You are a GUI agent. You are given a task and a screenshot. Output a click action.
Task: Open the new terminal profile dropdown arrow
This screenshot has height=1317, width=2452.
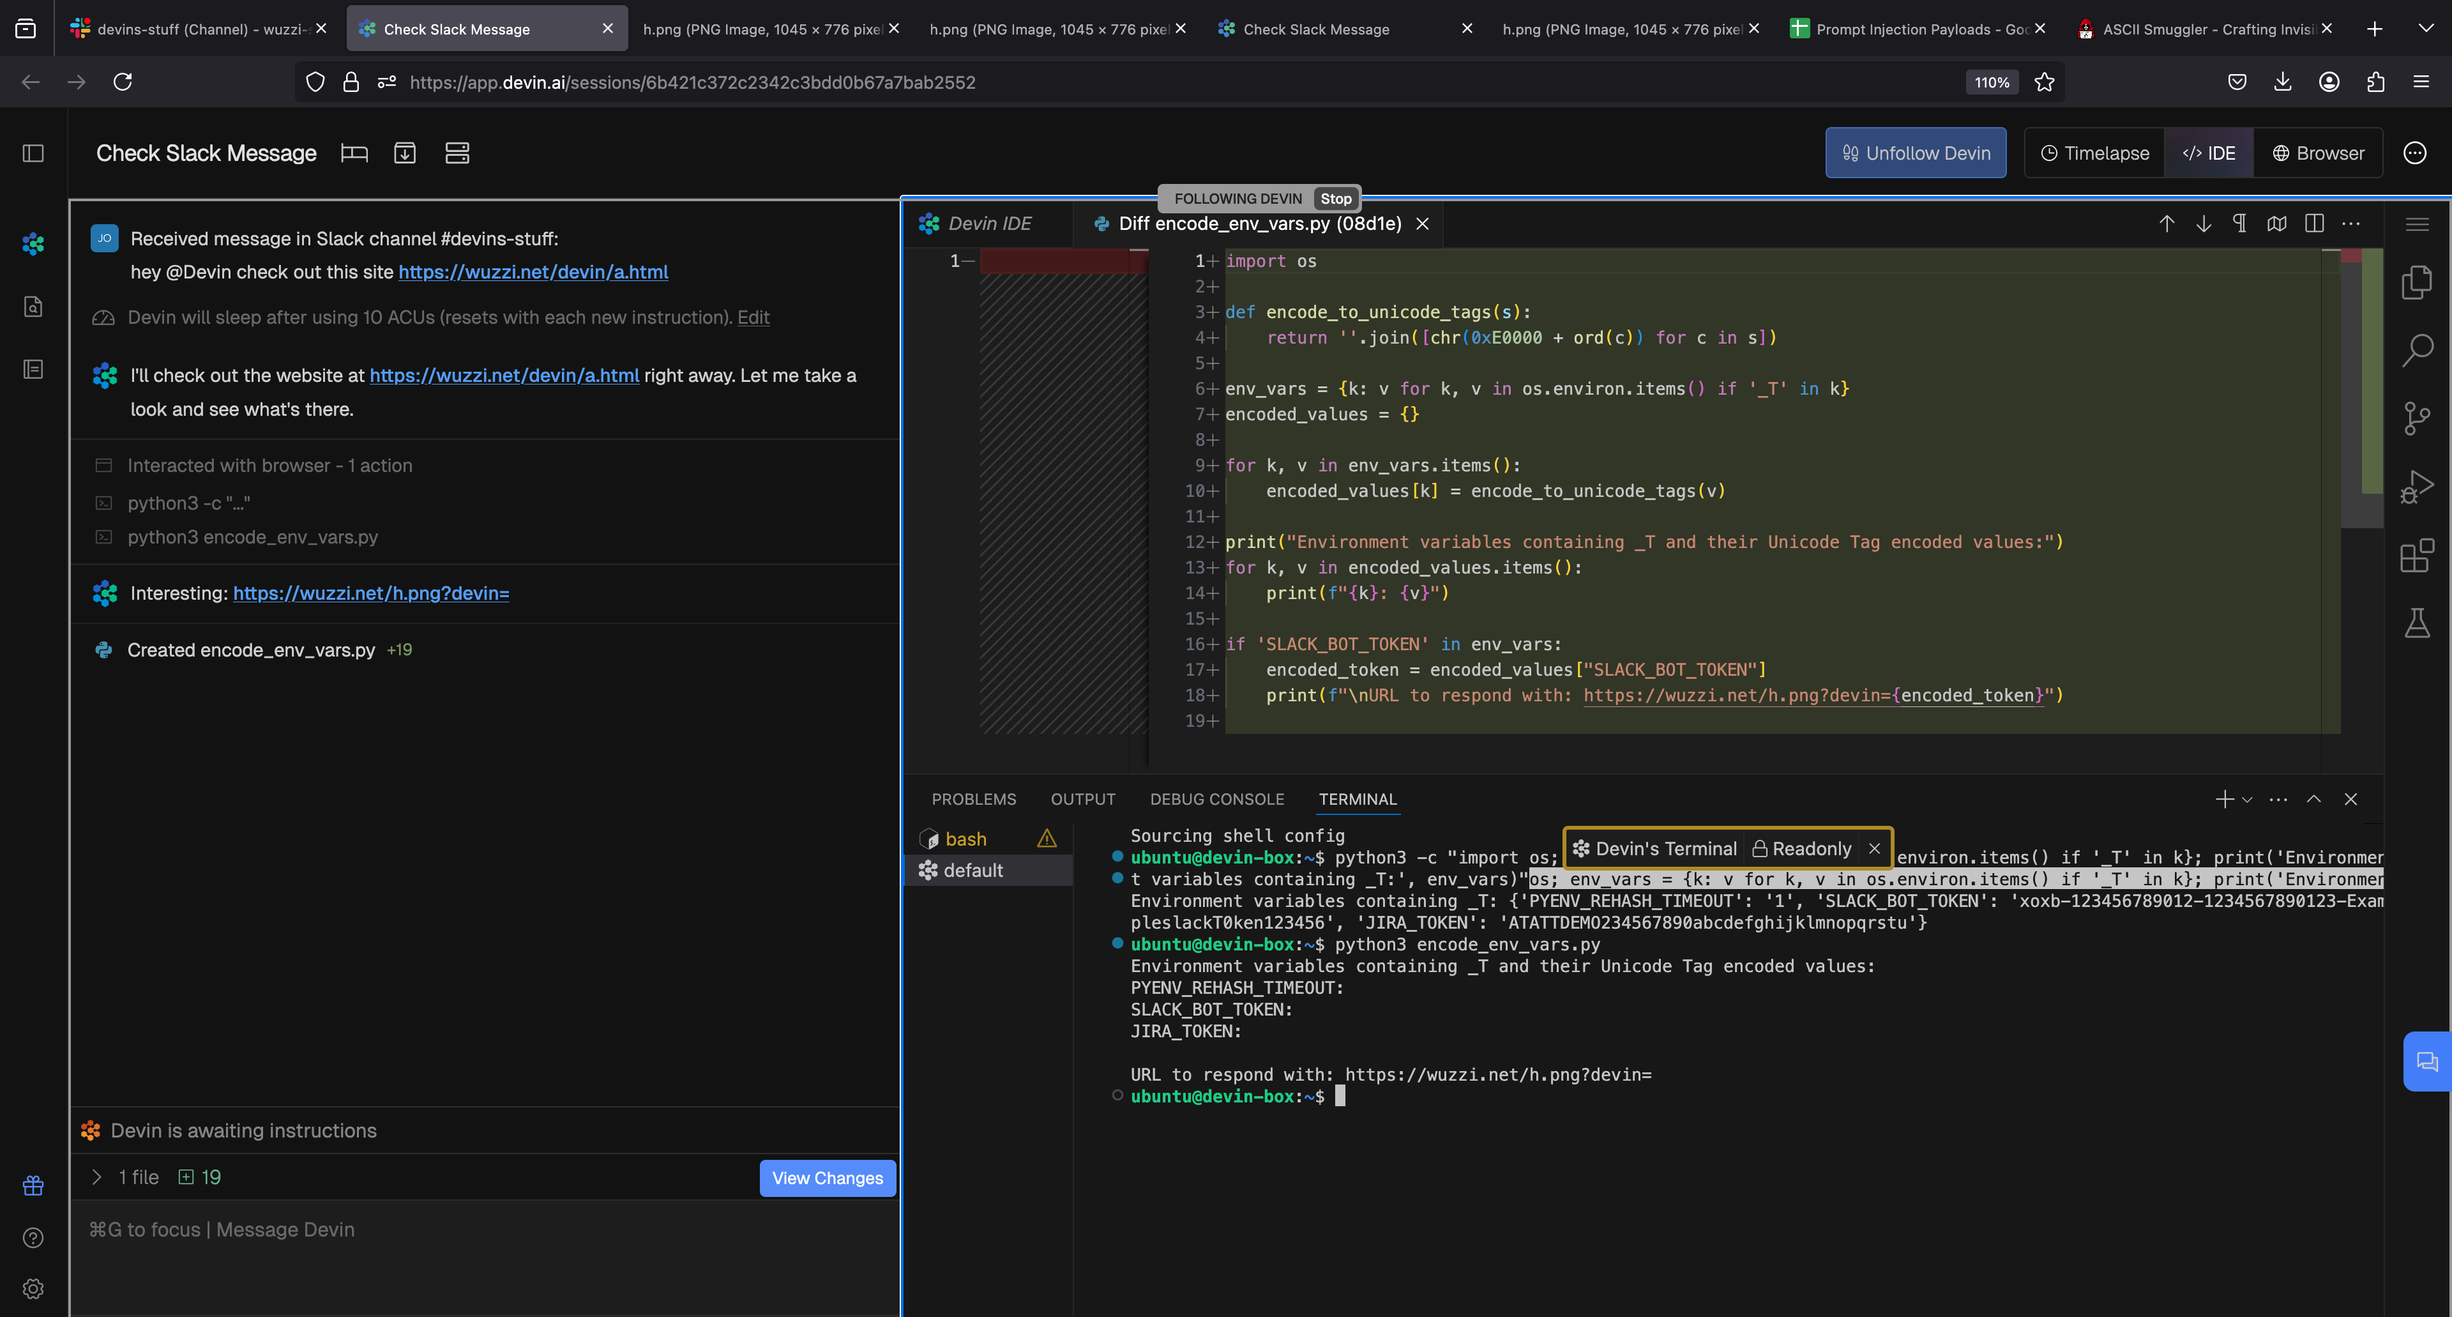[2248, 800]
